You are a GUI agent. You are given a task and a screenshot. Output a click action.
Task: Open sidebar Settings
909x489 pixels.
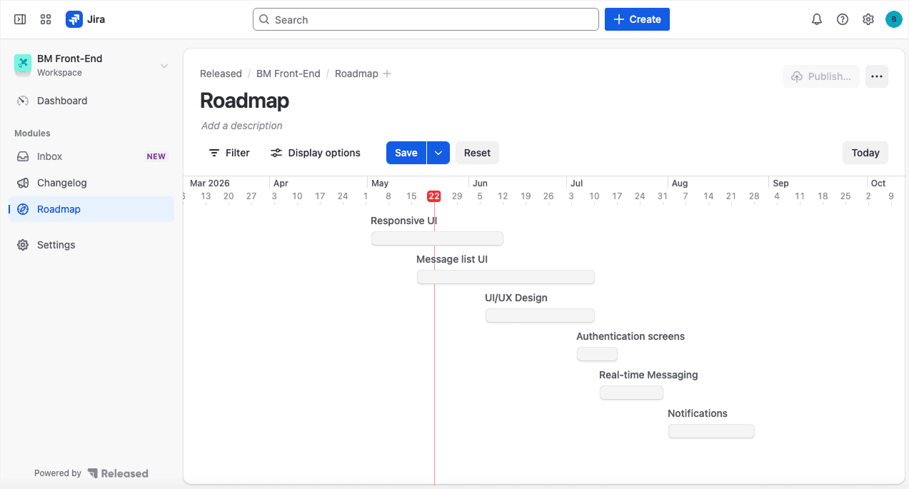91,245
